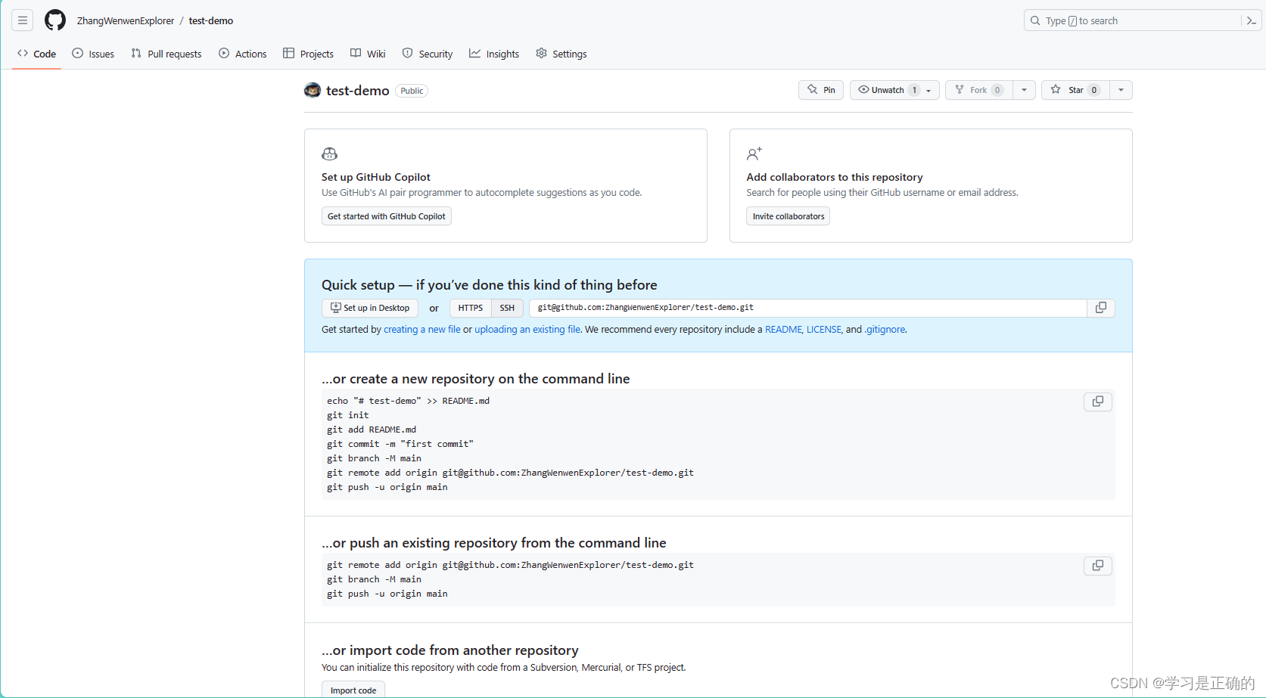Click the repository owner avatar
1266x698 pixels.
coord(313,91)
